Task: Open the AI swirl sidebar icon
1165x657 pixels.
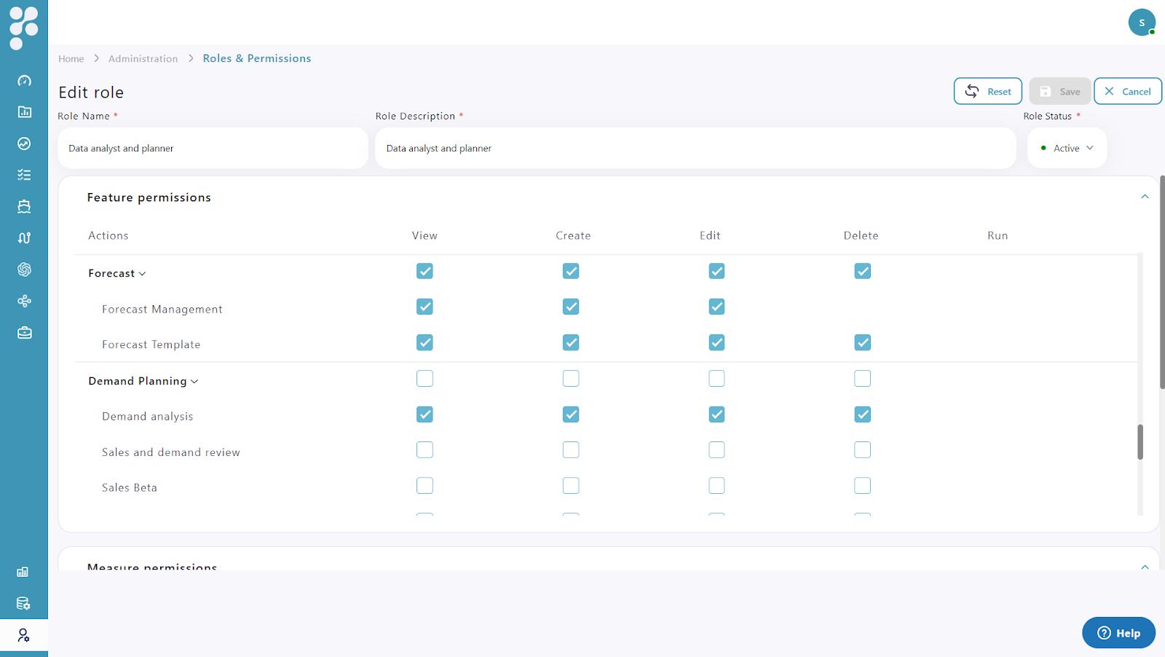Action: point(24,270)
